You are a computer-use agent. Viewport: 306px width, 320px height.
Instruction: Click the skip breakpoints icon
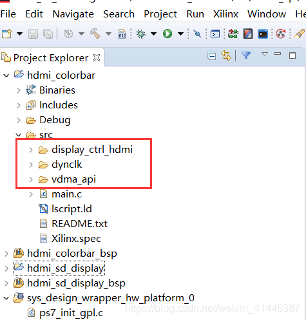click(197, 34)
